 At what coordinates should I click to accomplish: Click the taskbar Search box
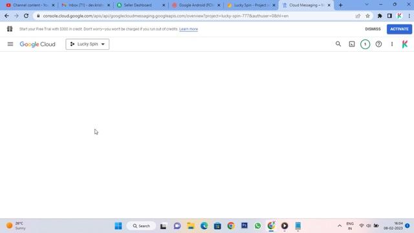tap(141, 226)
